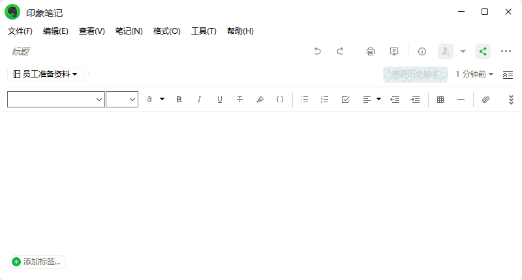Undo the last edit
This screenshot has height=280, width=522.
(x=318, y=51)
